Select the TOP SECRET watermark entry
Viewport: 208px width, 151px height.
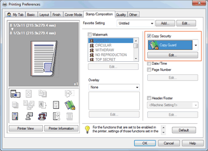(111, 59)
